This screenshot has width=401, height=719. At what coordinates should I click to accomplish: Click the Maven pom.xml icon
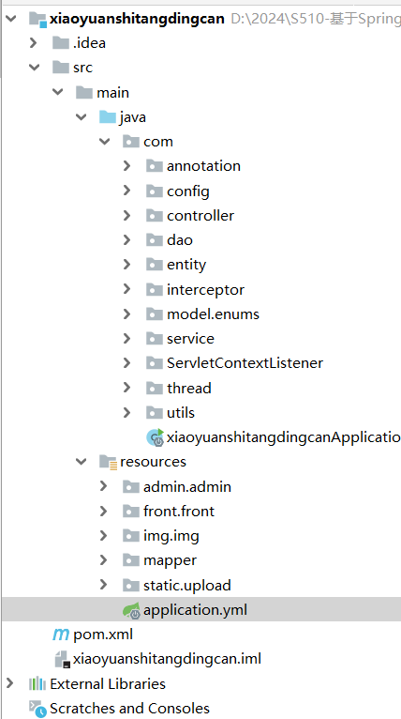[61, 635]
